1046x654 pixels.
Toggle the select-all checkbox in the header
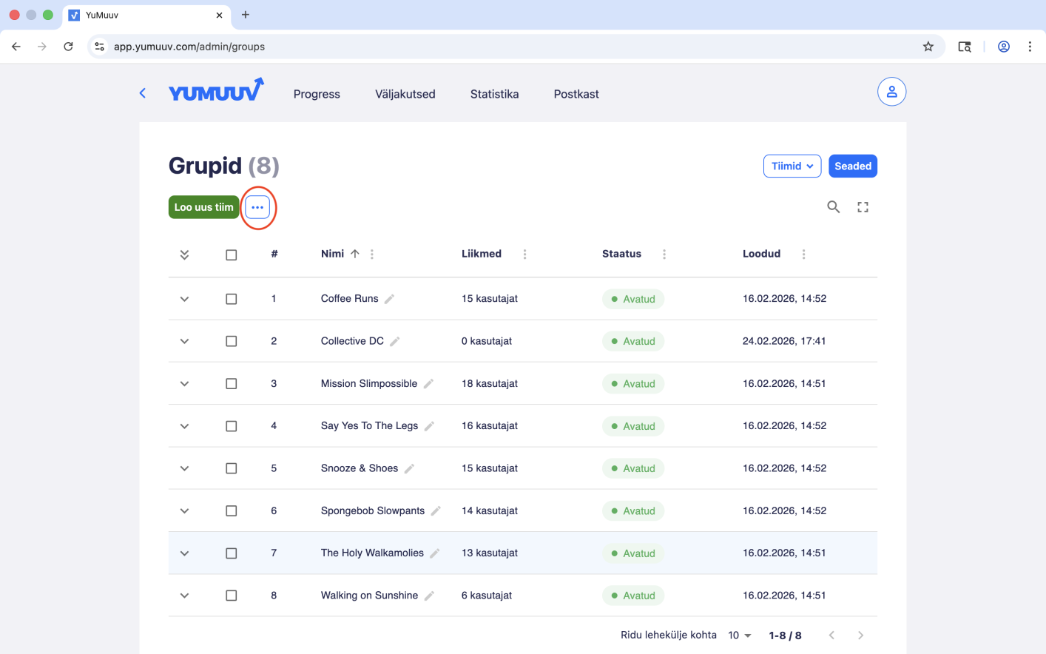pyautogui.click(x=232, y=254)
